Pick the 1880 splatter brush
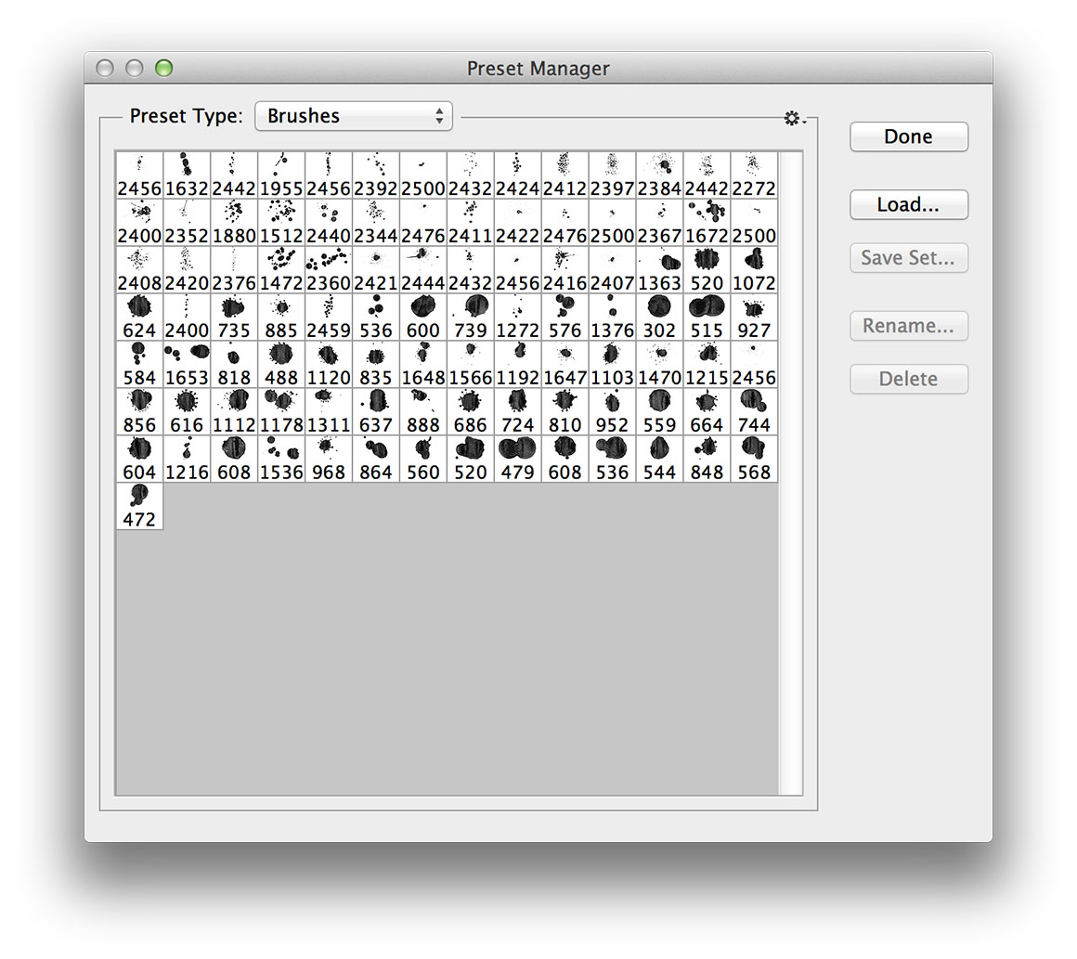Screen dimensions: 1077x959 point(234,222)
